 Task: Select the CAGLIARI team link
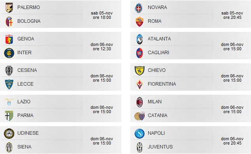pyautogui.click(x=159, y=53)
